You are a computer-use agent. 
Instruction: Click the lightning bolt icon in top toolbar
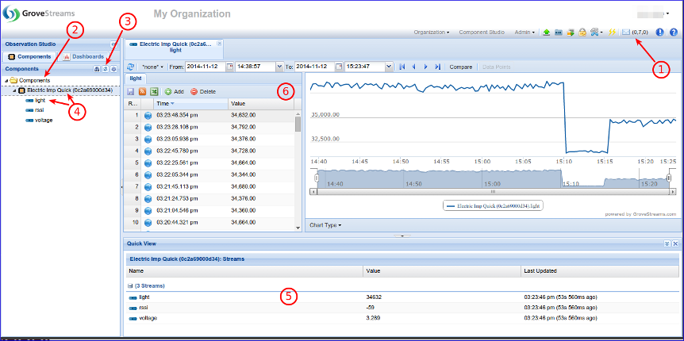(612, 33)
